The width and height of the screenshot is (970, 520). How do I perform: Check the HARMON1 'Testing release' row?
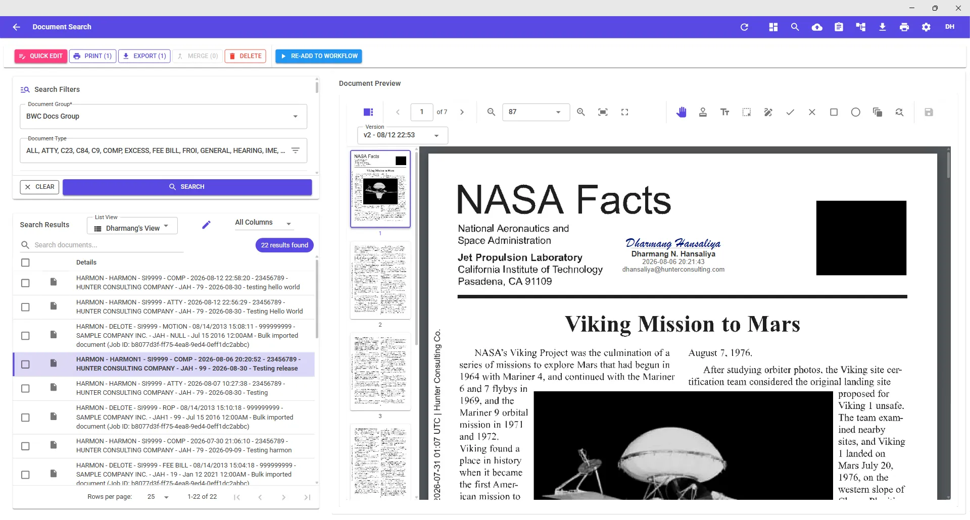point(25,365)
